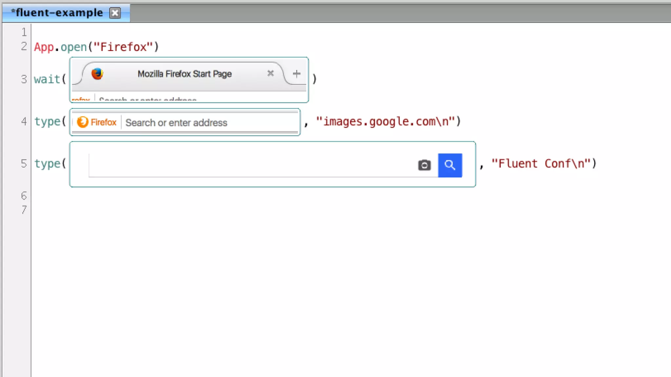Viewport: 671px width, 377px height.
Task: Click the wait keyword on line 3
Action: coord(47,79)
